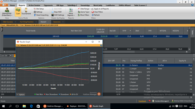Screen dimensions: 195x109
Task: Open HUD Settings
Action: [x=58, y=15]
